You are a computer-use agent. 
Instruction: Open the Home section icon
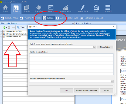pos(5,8)
